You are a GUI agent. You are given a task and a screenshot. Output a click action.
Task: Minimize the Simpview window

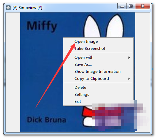coord(122,6)
